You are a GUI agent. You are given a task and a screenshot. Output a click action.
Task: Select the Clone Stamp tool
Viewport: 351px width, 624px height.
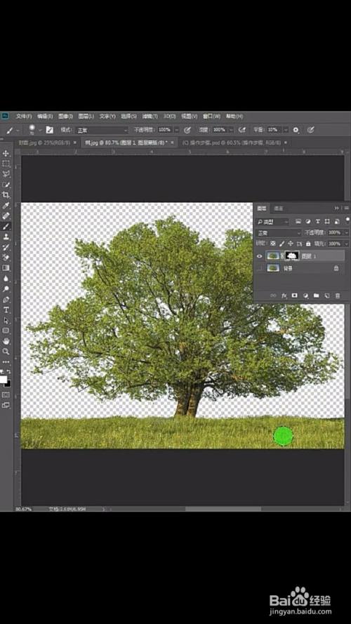(6, 237)
